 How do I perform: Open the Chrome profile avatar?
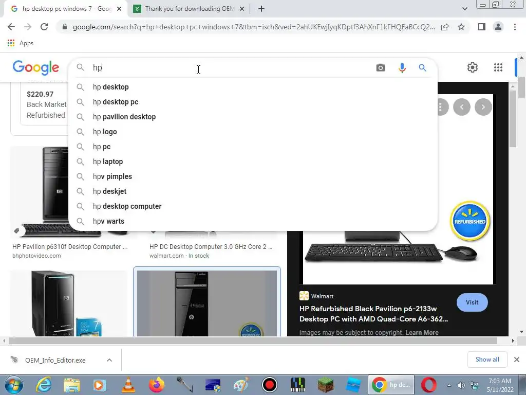(x=498, y=27)
